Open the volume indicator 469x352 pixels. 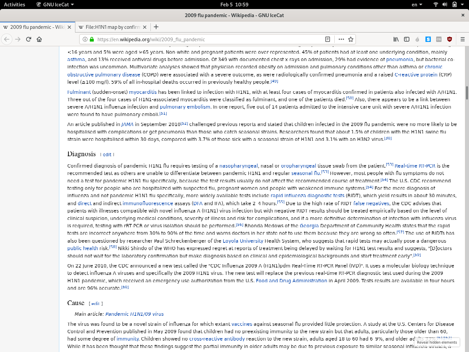[x=445, y=4]
